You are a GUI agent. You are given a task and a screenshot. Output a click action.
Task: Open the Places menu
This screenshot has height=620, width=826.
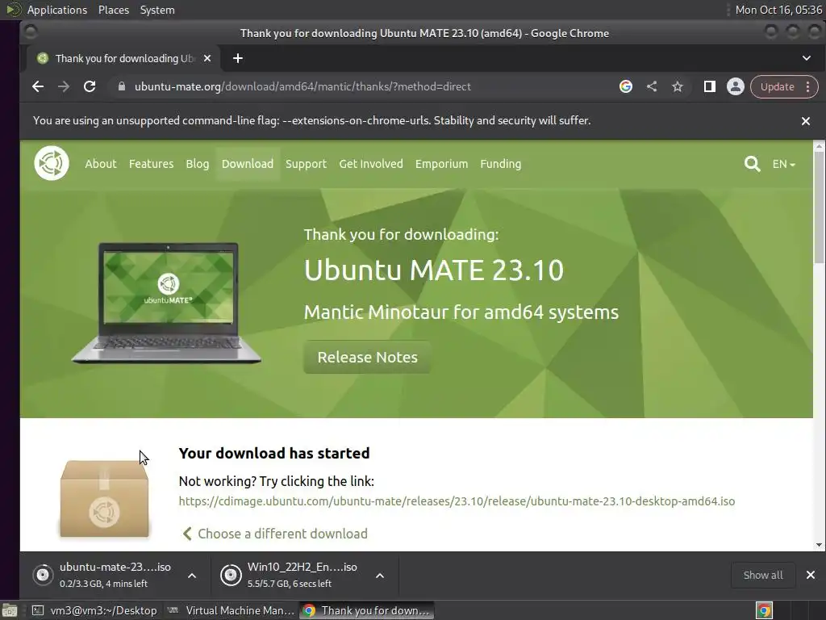point(113,10)
